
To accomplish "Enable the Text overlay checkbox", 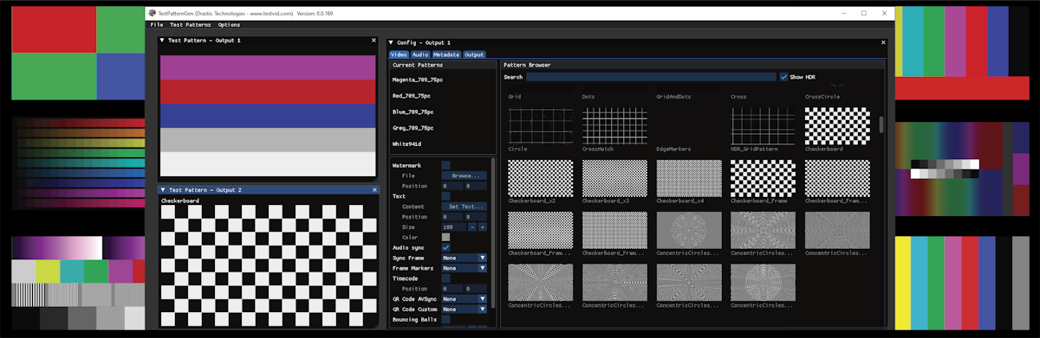I will click(446, 196).
